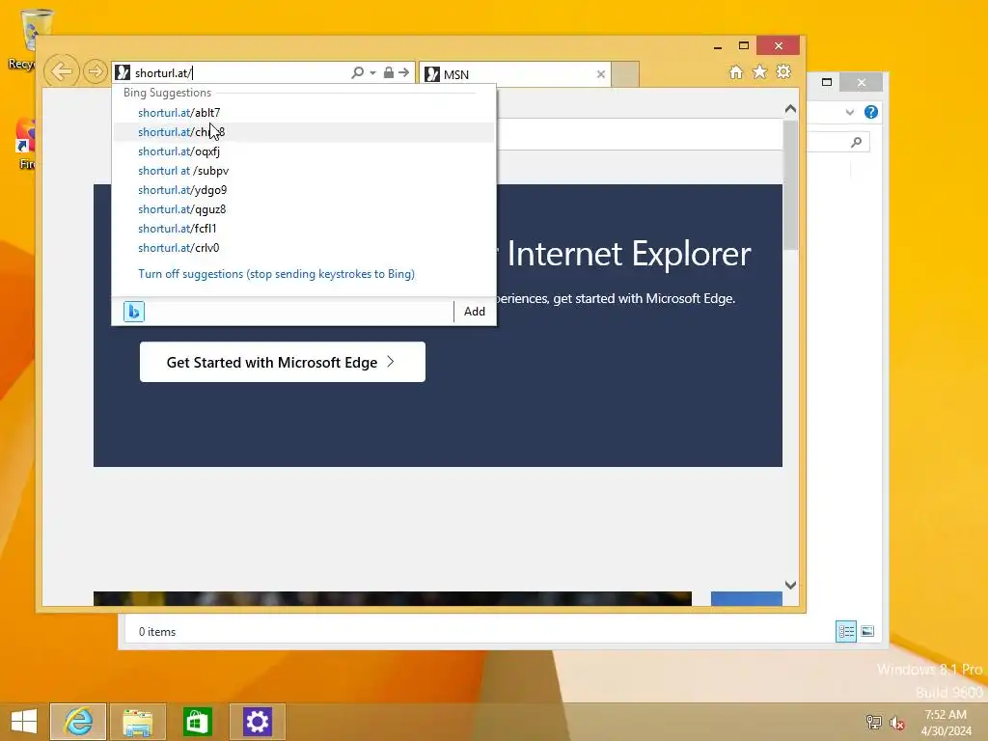Click the Go arrow in address bar
Screen dimensions: 988x741
coord(404,73)
